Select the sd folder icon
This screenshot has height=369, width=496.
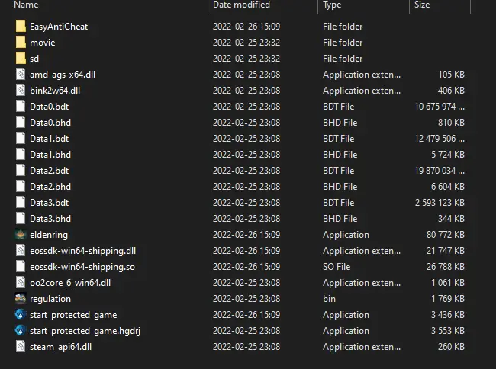pos(21,59)
